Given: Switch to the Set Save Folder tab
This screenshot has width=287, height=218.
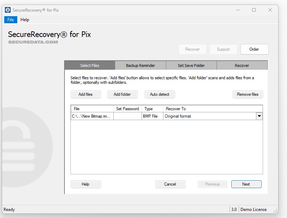Looking at the screenshot, I should click(x=191, y=66).
